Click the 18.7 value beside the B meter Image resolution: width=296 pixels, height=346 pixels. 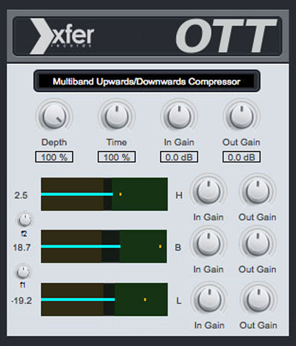(22, 247)
